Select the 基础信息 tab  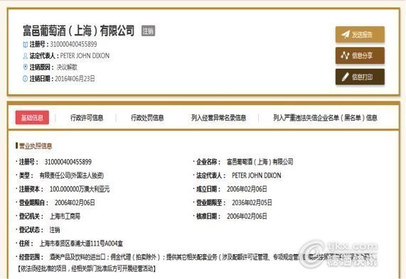coord(32,118)
